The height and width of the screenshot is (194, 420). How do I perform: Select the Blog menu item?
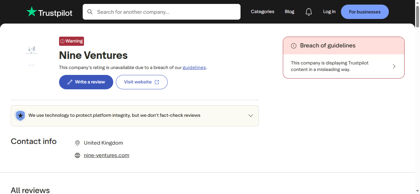pyautogui.click(x=289, y=11)
